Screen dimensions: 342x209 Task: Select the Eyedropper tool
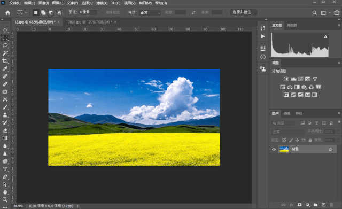[x=5, y=69]
